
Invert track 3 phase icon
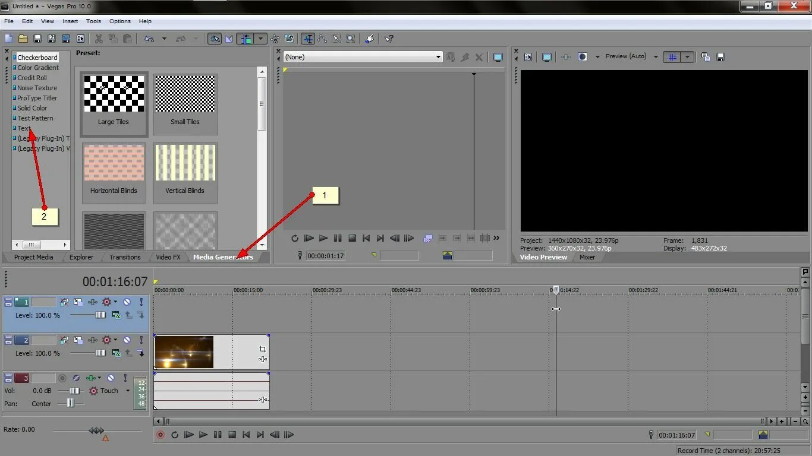point(76,378)
